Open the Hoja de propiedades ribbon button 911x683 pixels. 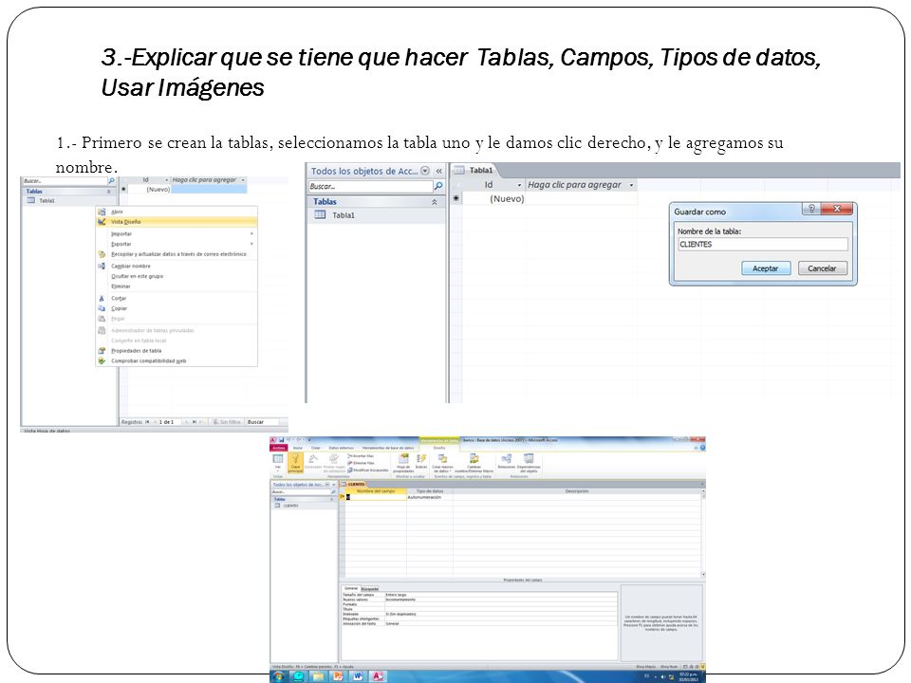[403, 463]
